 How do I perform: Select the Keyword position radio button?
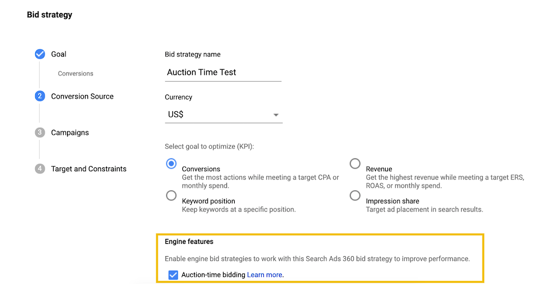171,196
